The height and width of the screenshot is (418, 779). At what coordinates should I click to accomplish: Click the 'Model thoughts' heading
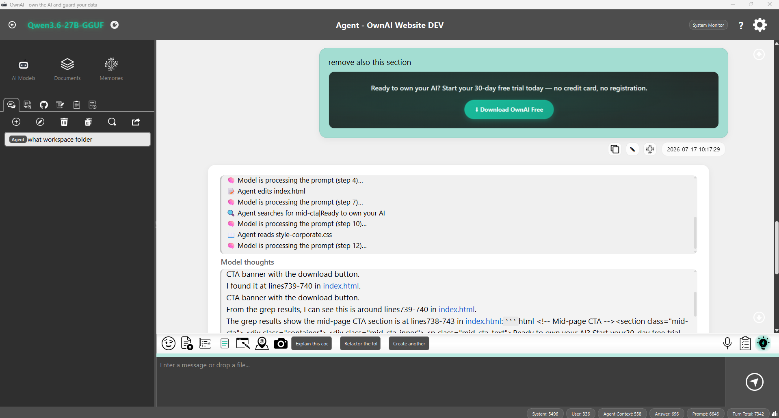[x=247, y=262]
